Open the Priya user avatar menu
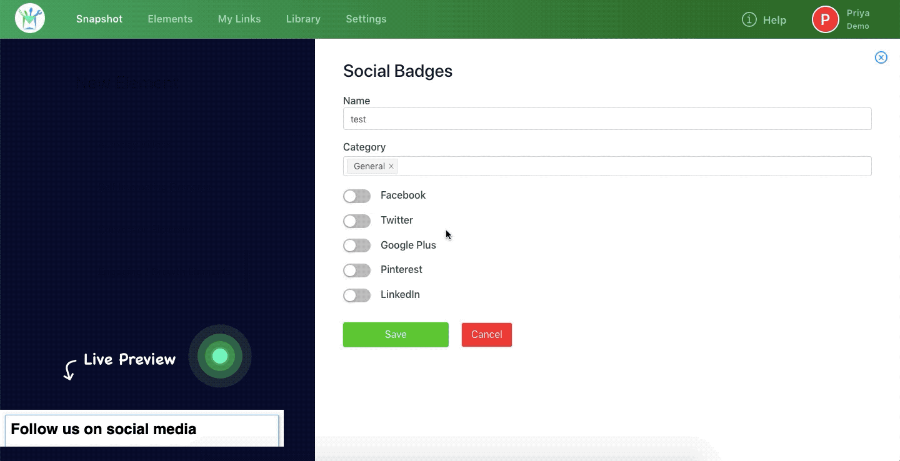Screen dimensions: 900x461 coord(825,19)
